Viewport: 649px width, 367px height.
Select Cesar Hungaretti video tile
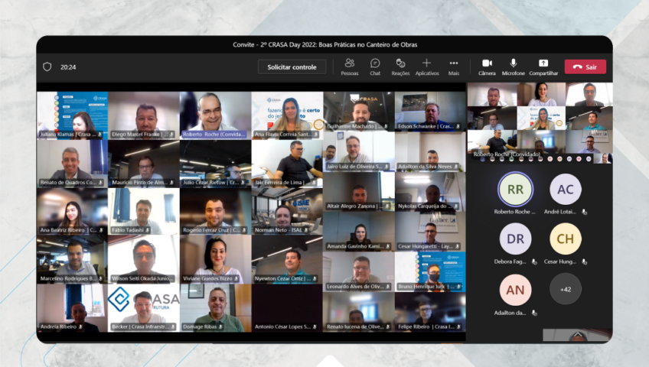coord(430,232)
